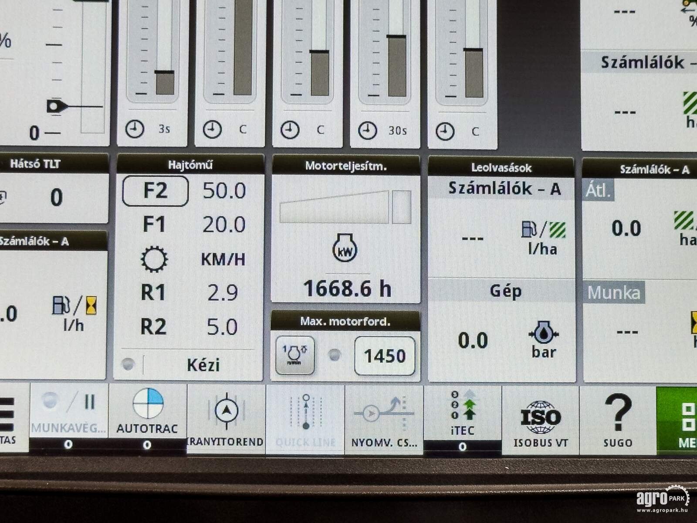Select the Munka section label
697x523 pixels.
(614, 292)
